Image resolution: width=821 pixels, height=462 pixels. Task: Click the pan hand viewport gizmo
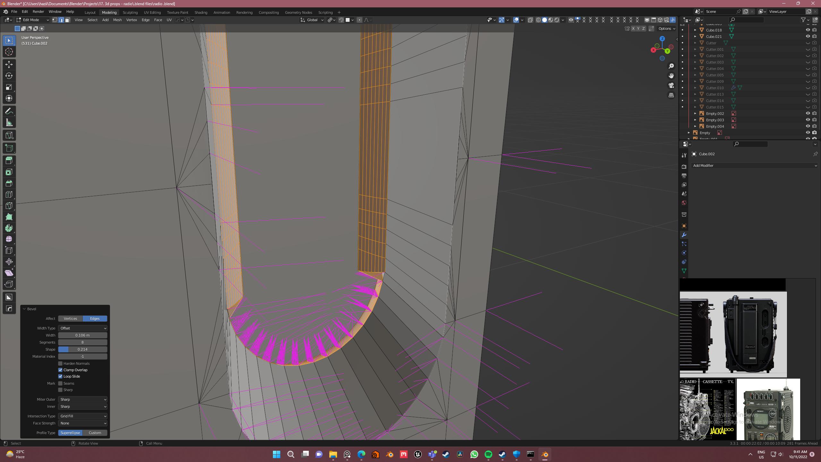671,76
